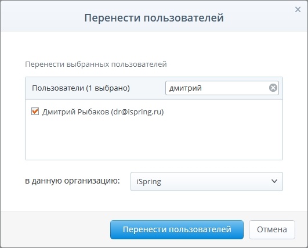Toggle selection of user dr@ispring.ru via checkbox

tap(35, 112)
